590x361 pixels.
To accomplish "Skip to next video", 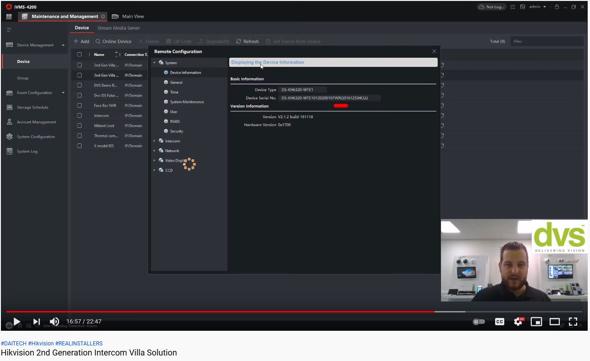I will click(37, 322).
